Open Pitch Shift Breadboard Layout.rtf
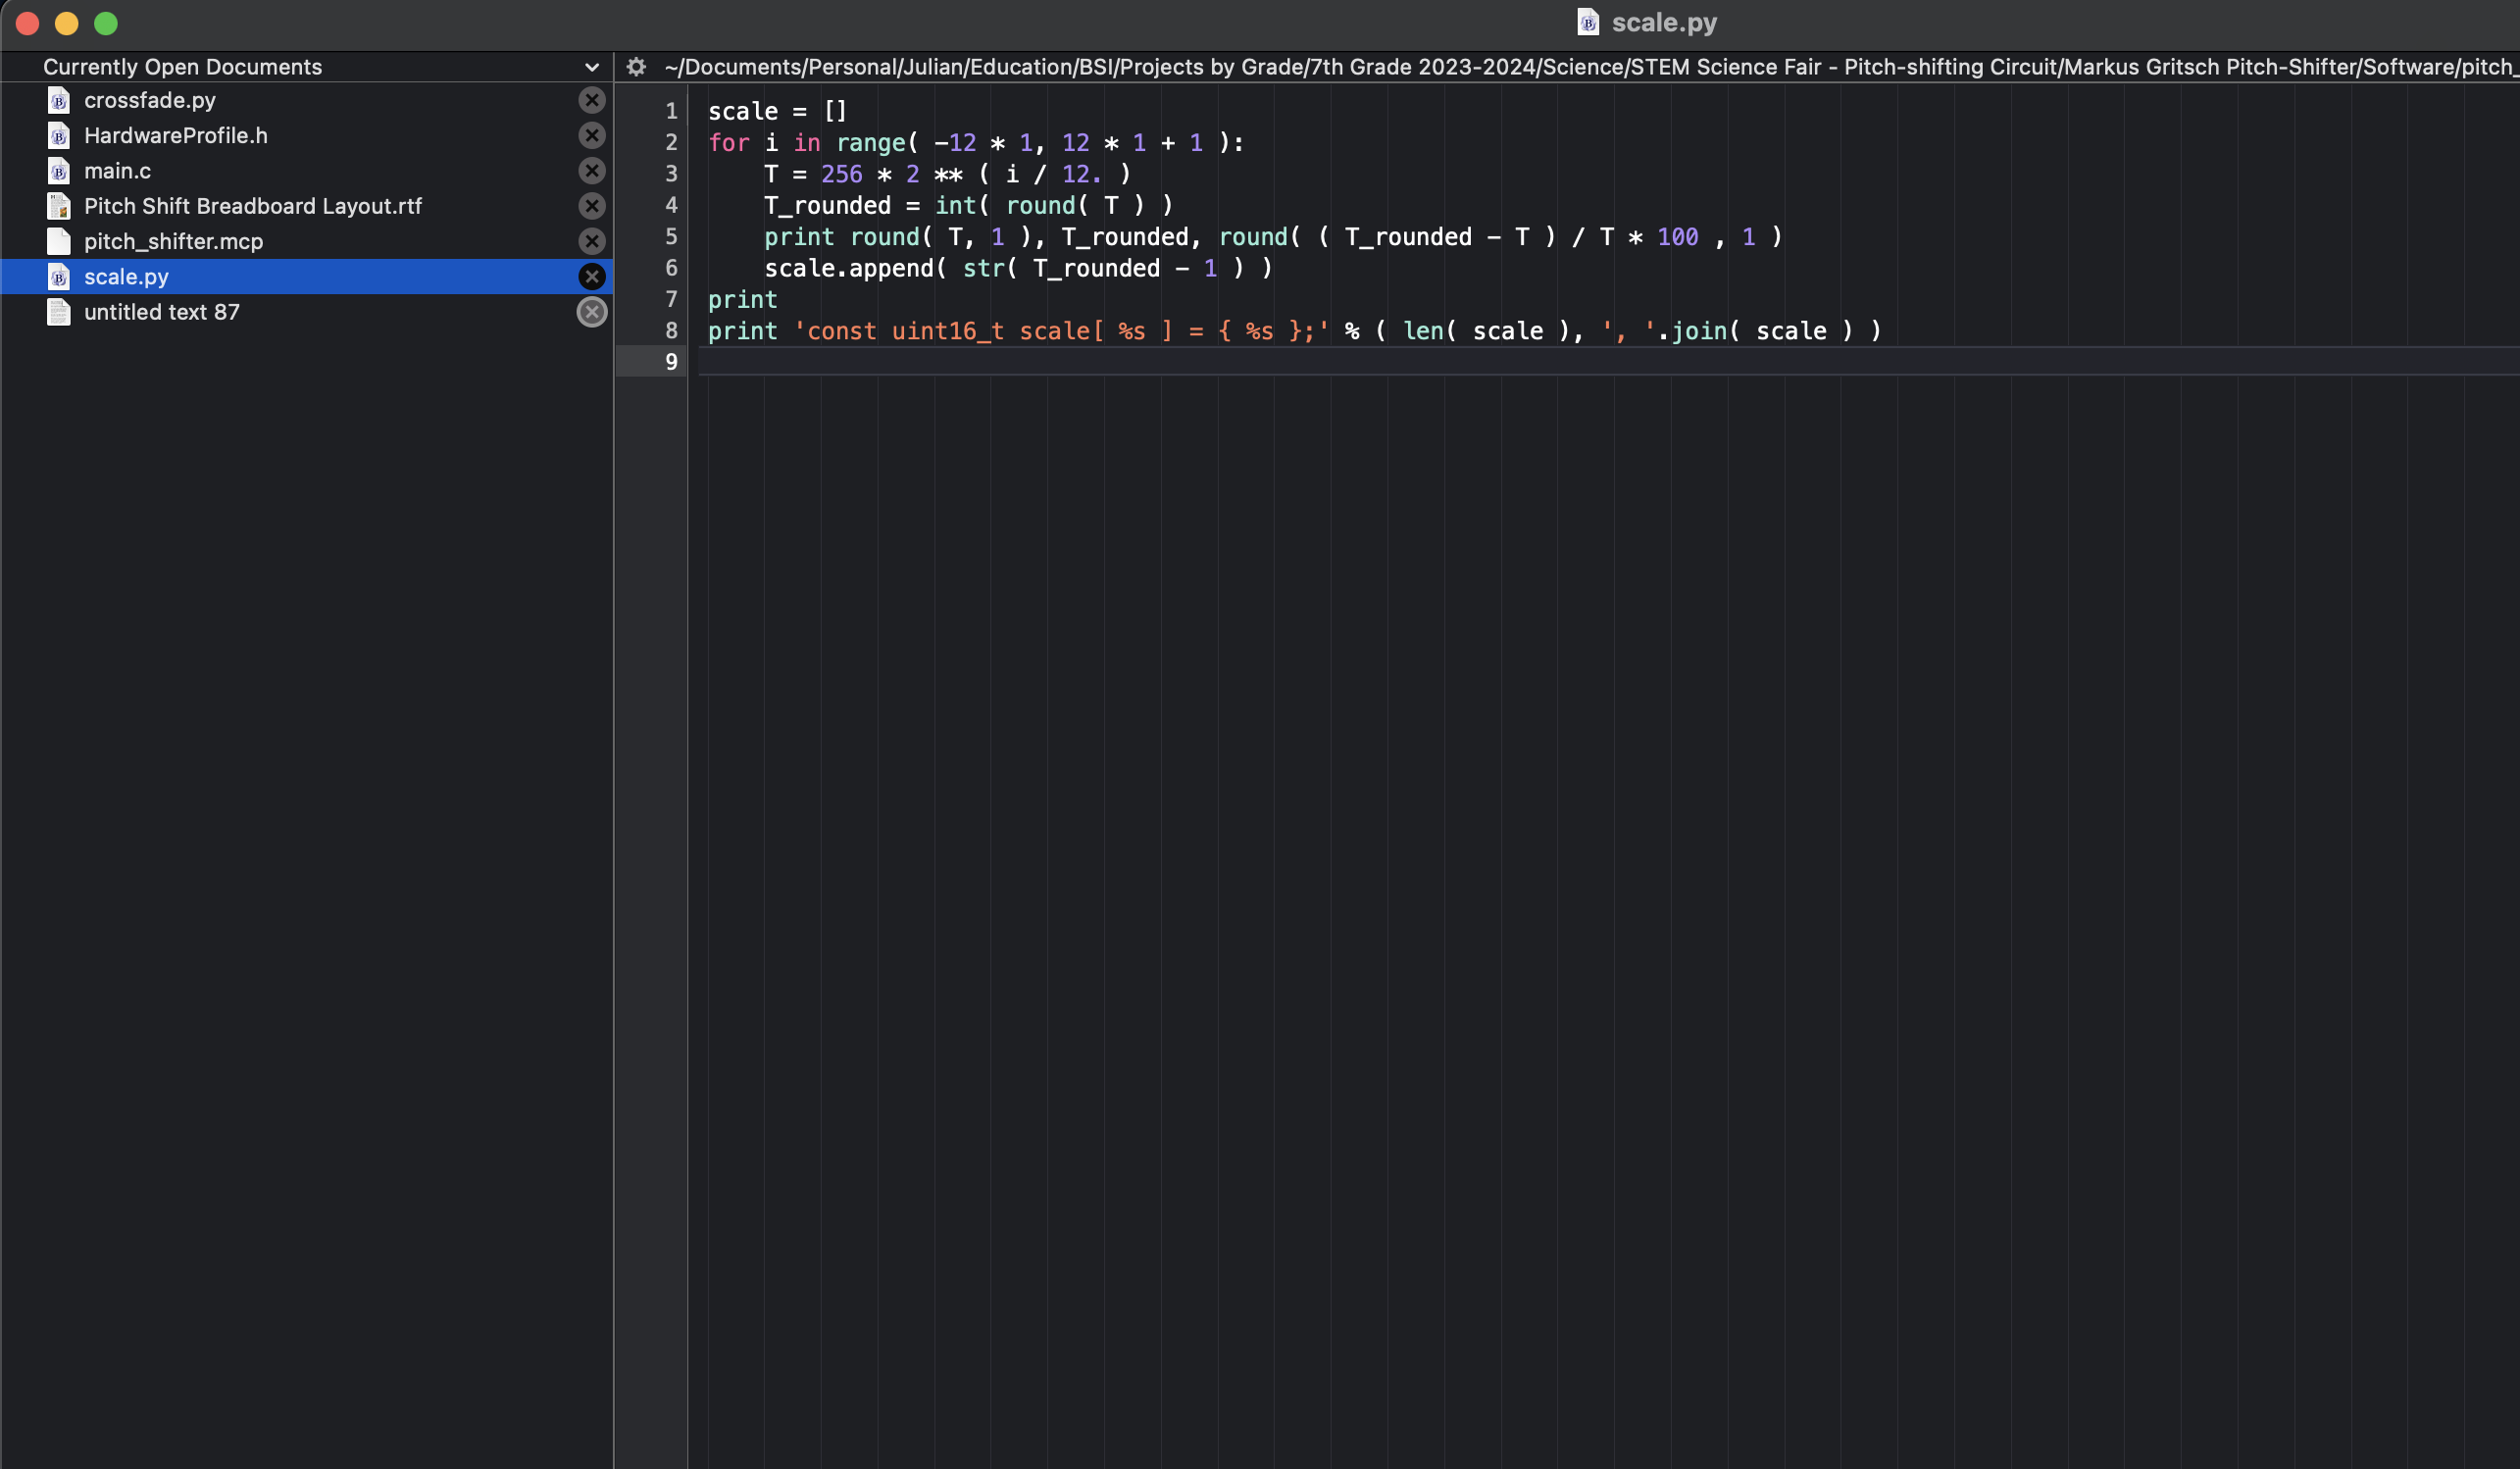Image resolution: width=2520 pixels, height=1469 pixels. pos(253,206)
